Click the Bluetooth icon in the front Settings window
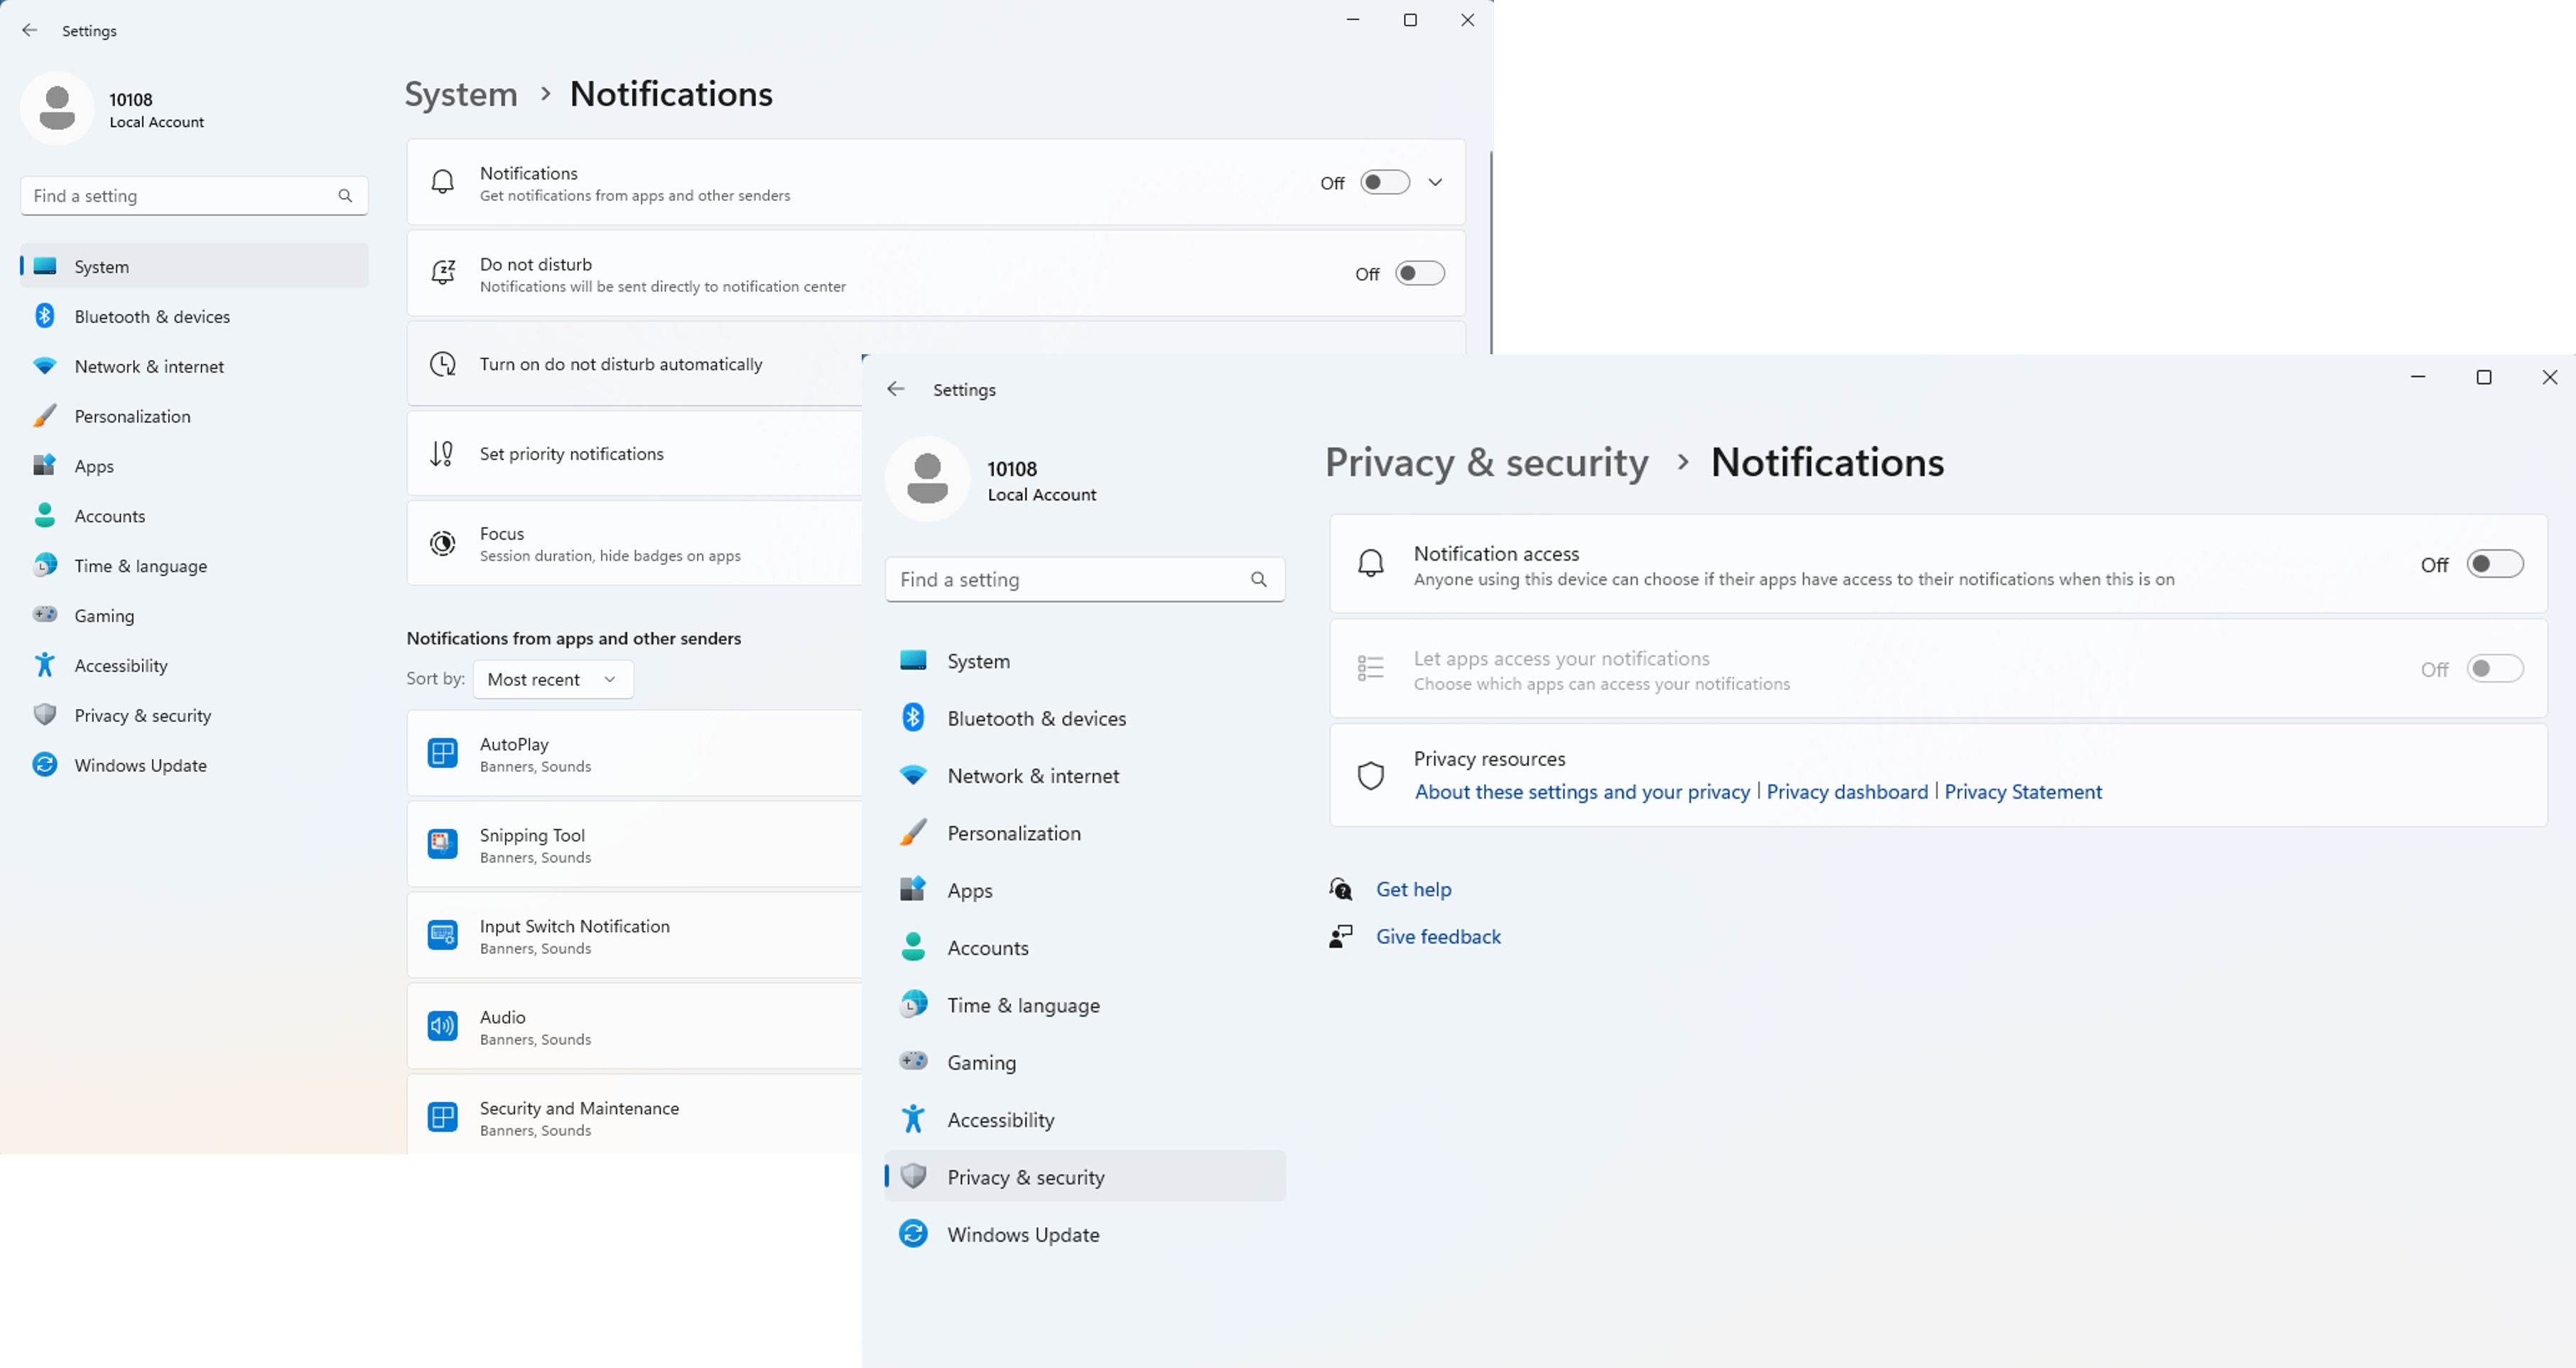 coord(913,718)
